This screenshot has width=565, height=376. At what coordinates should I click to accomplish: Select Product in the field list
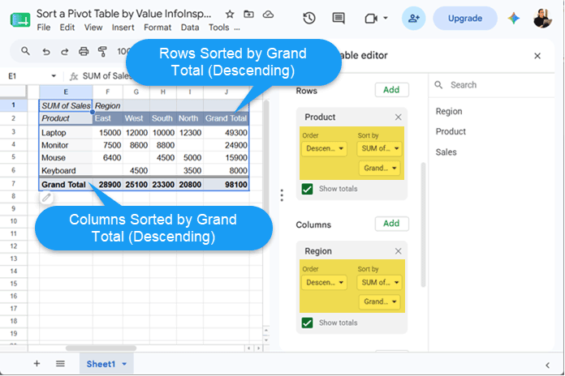coord(451,132)
